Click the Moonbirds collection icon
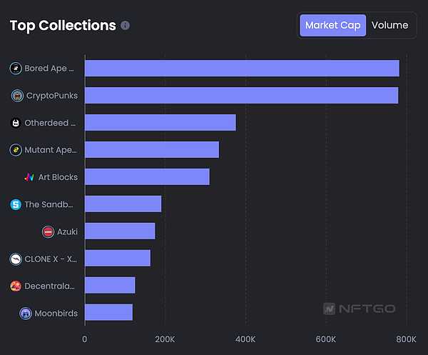Viewport: 428px width, 355px height. (x=26, y=313)
